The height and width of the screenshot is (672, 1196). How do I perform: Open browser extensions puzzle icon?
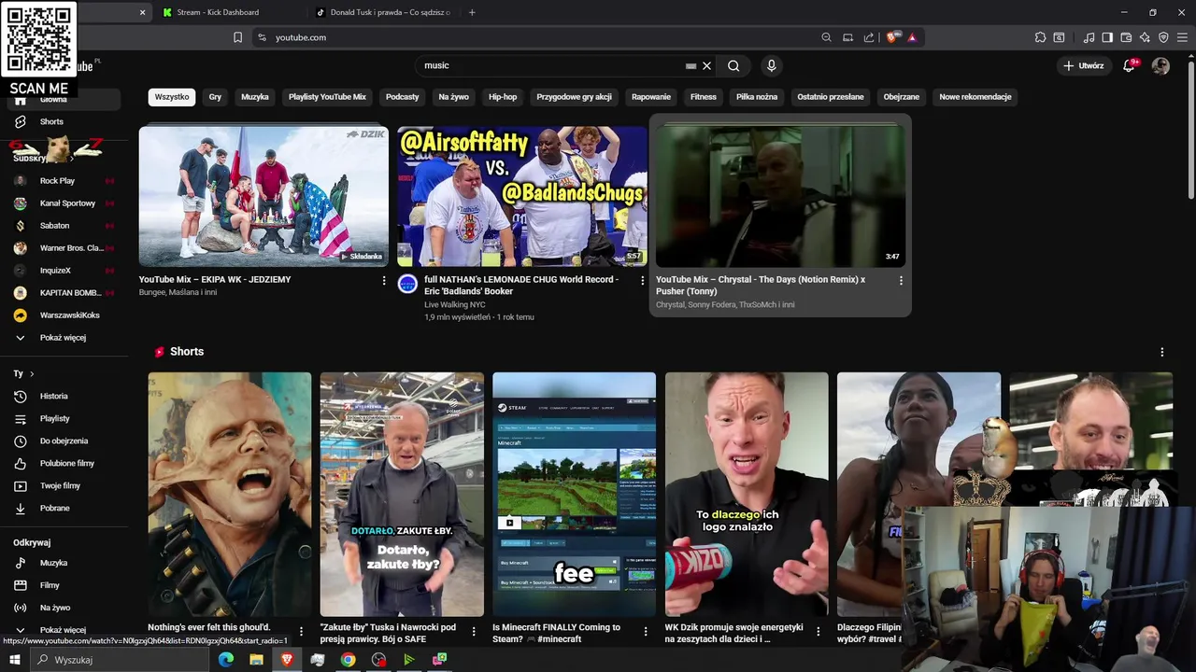pyautogui.click(x=1040, y=37)
